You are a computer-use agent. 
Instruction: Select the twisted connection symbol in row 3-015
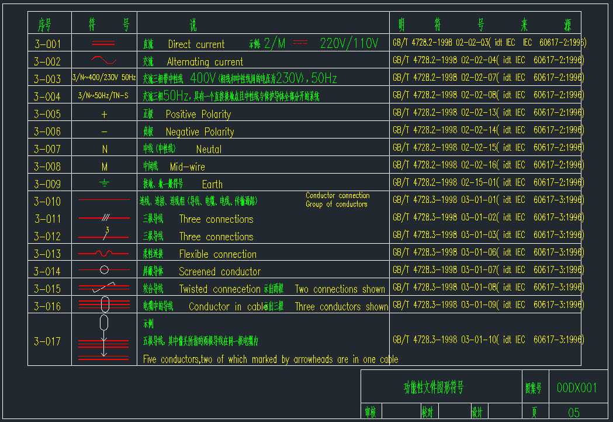coord(104,288)
